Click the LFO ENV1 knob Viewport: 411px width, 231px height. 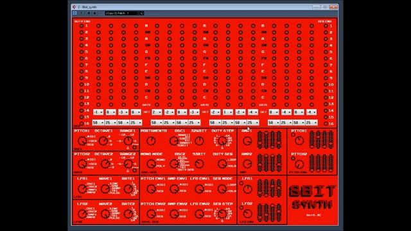199,189
